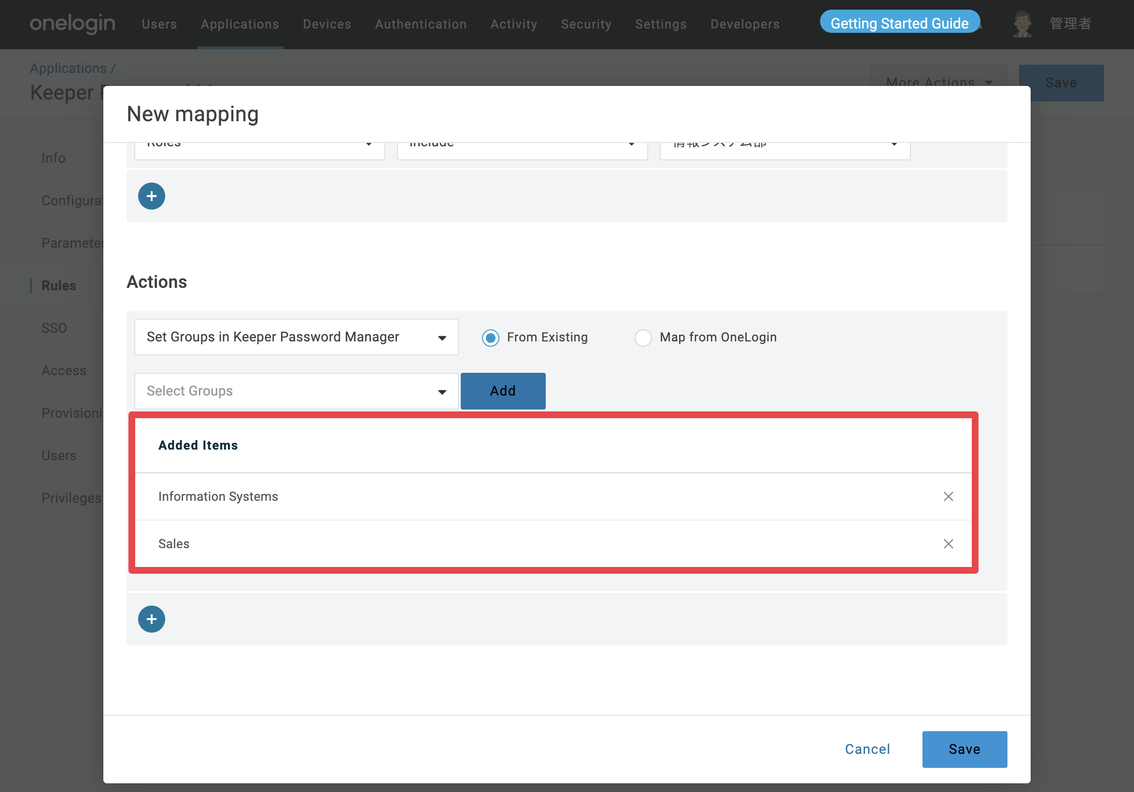Click the onelogin logo

coord(72,23)
